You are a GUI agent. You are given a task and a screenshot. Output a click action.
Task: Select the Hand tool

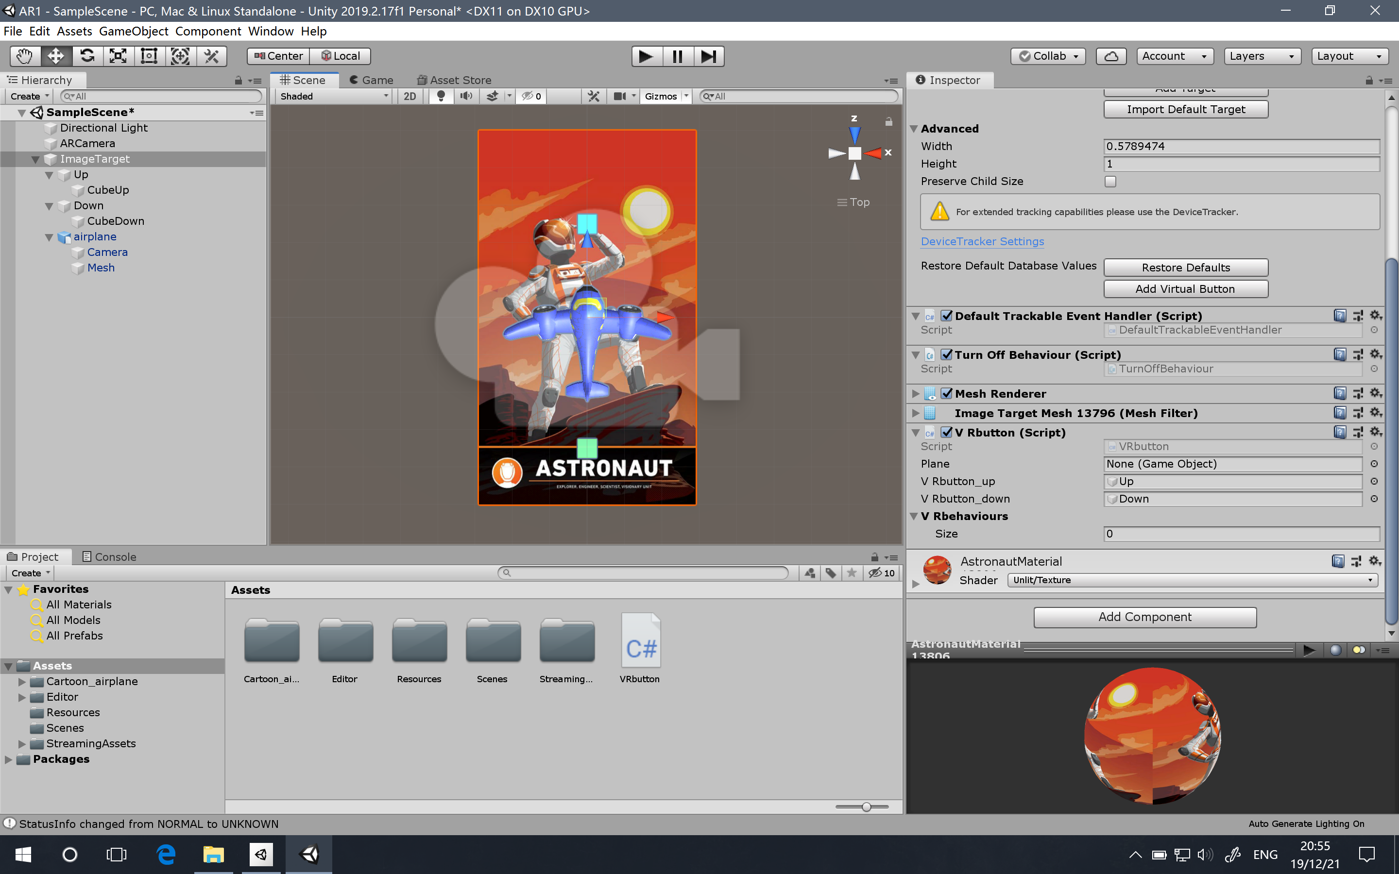tap(25, 56)
